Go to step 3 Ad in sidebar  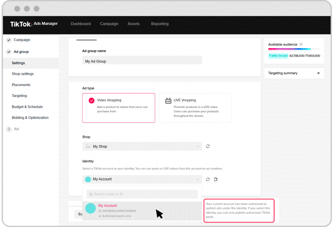(16, 129)
